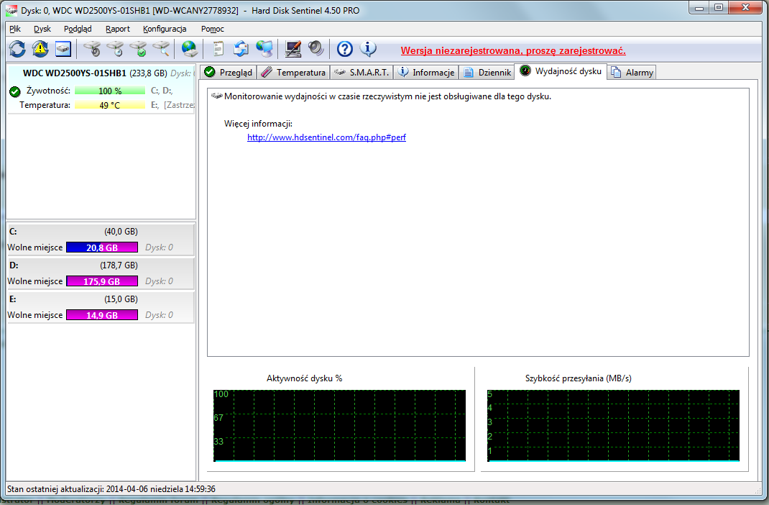The width and height of the screenshot is (769, 505).
Task: Click the hard disk panel toolbar icon
Action: point(63,49)
